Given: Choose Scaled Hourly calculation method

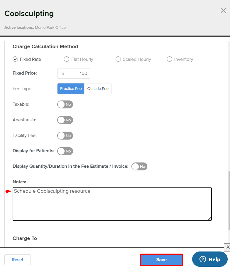Looking at the screenshot, I should pos(118,59).
